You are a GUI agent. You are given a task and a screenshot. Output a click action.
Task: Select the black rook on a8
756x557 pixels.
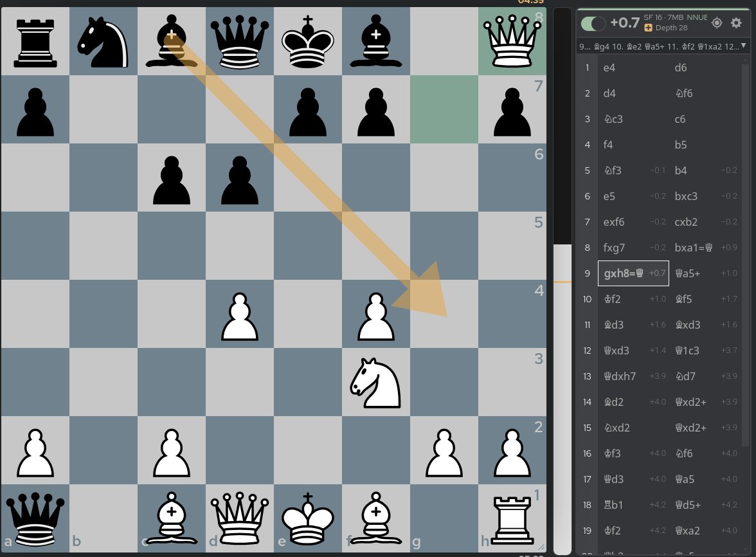click(35, 42)
